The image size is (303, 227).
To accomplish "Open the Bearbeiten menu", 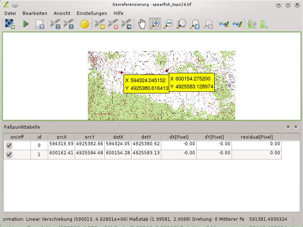I will pyautogui.click(x=35, y=13).
